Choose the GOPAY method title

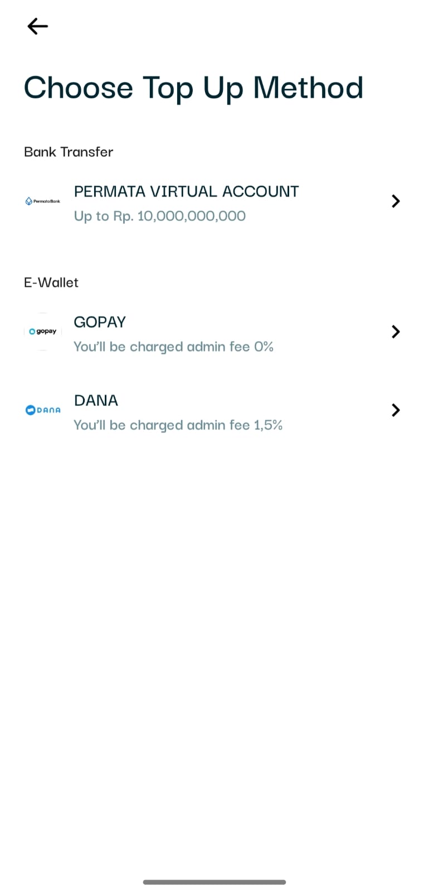(100, 322)
